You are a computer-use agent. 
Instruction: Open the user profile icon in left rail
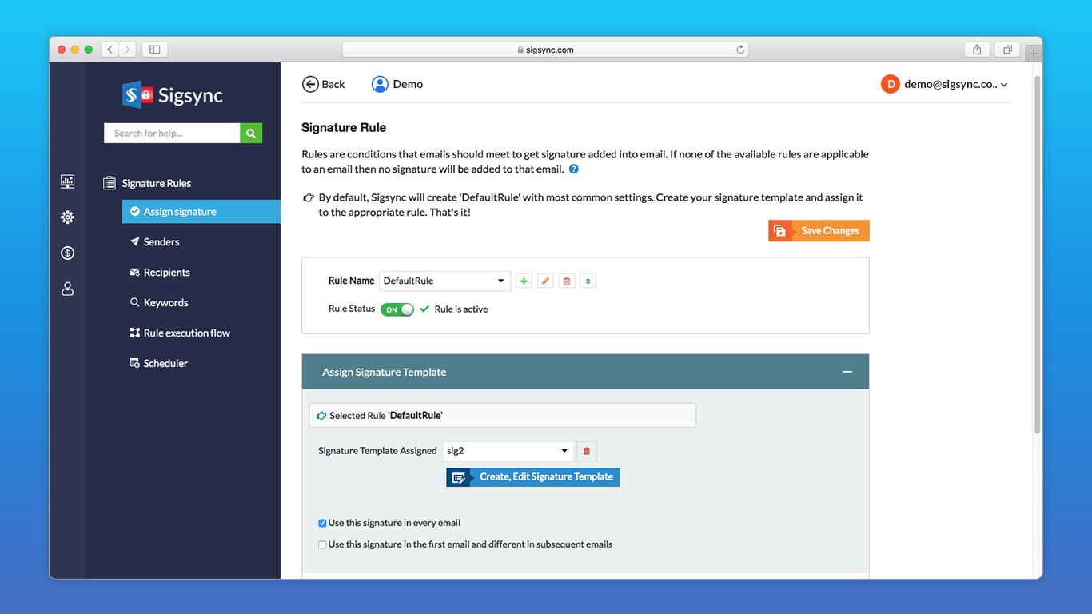click(x=68, y=289)
